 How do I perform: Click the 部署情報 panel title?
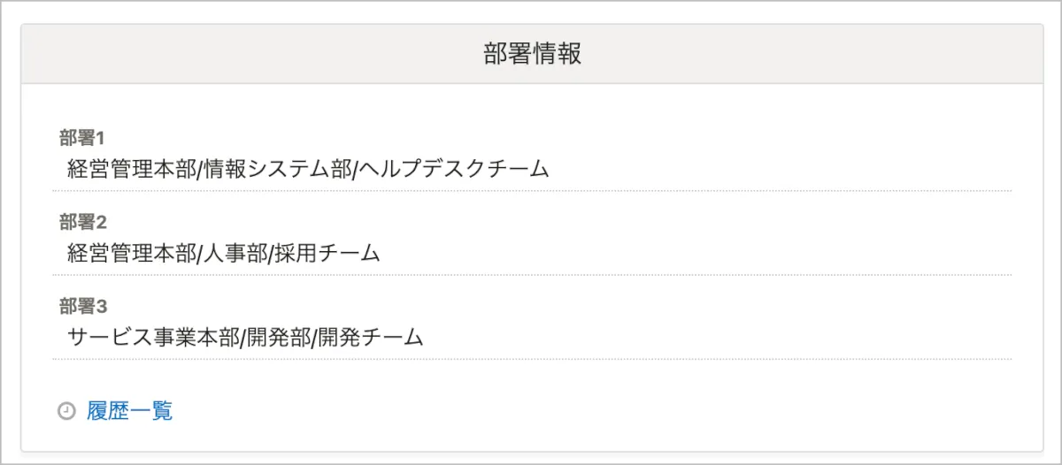point(532,54)
